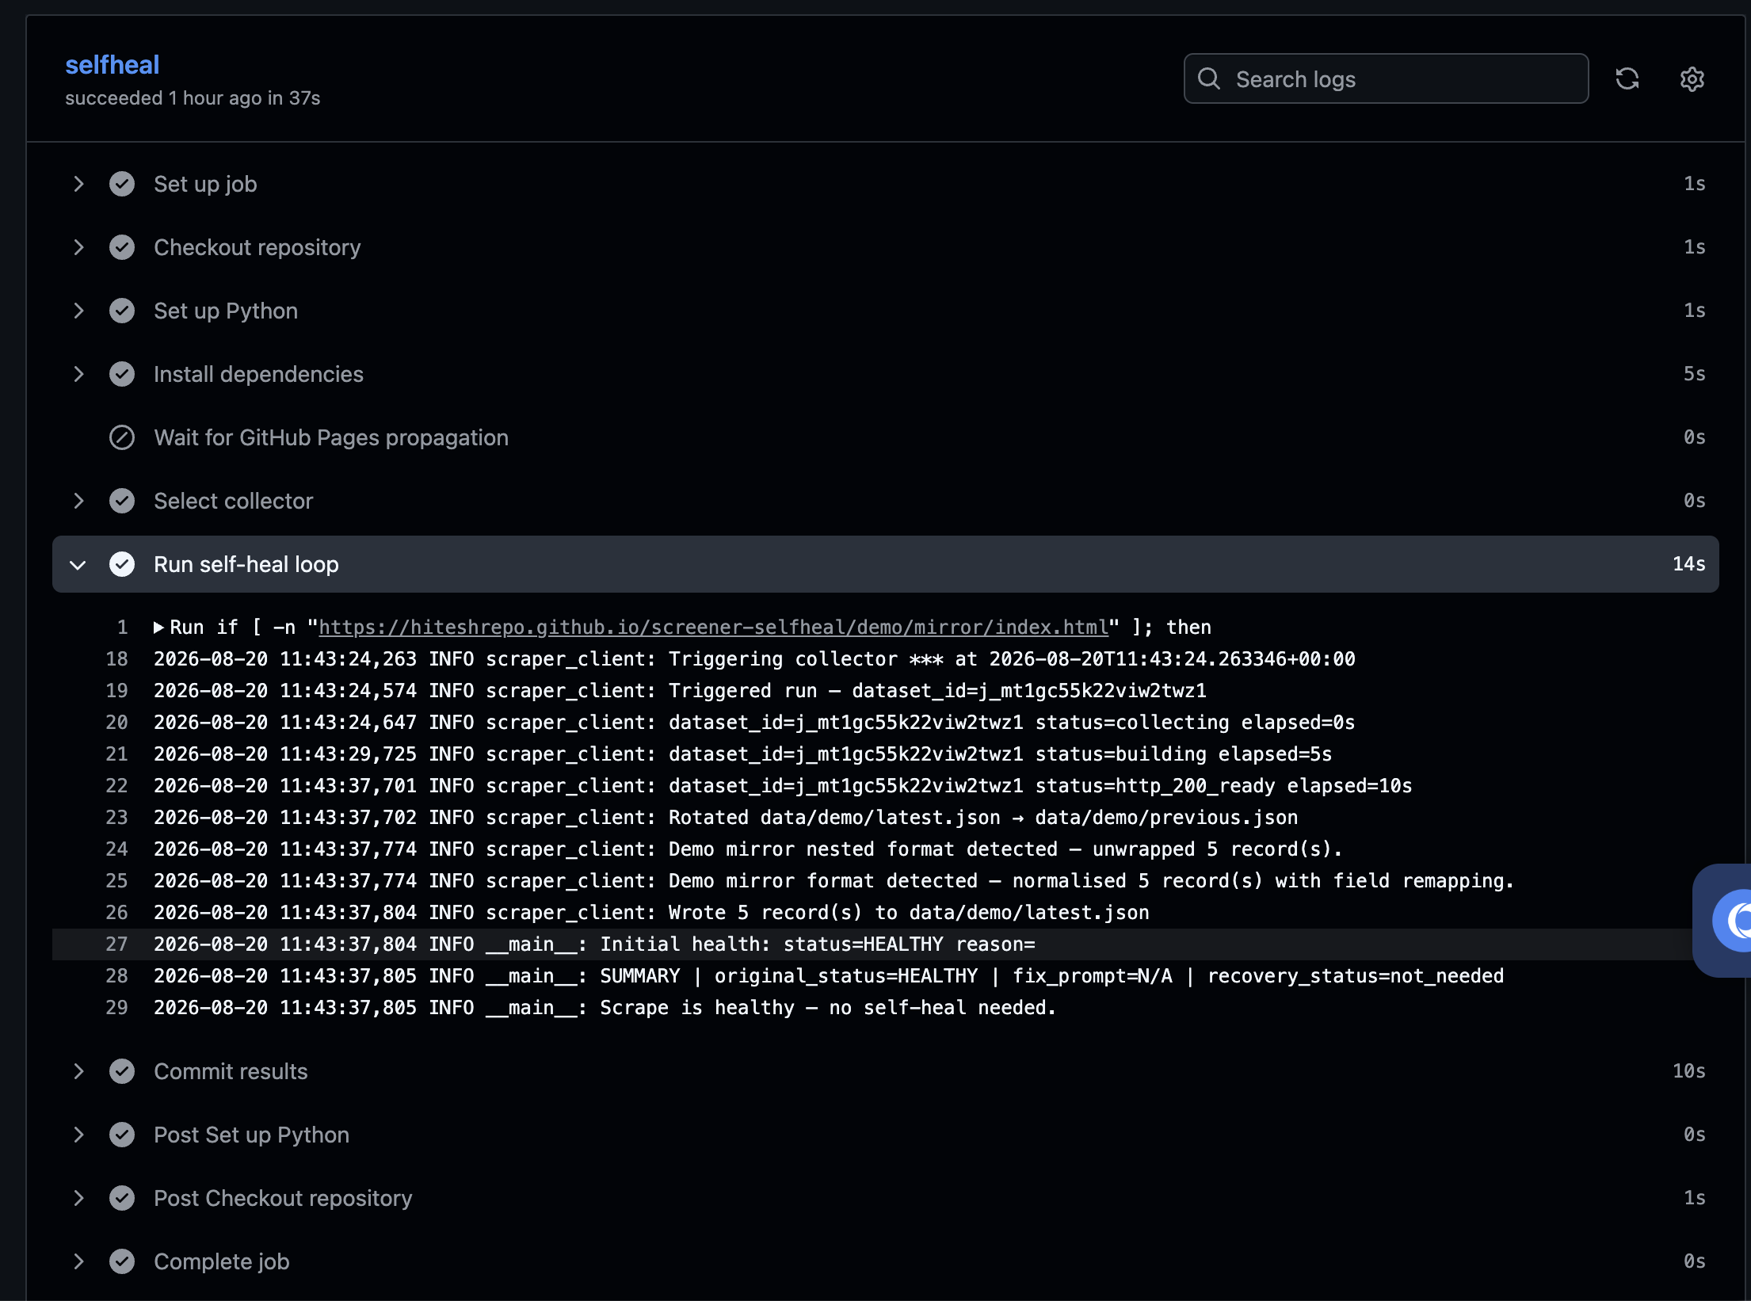Click log line number 29

click(116, 1008)
